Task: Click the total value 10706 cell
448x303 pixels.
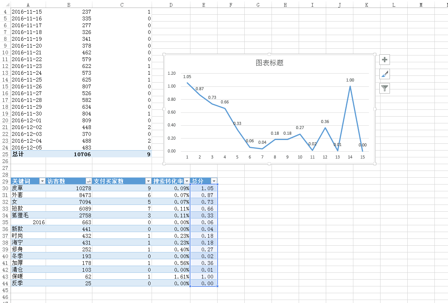Action: click(x=69, y=154)
